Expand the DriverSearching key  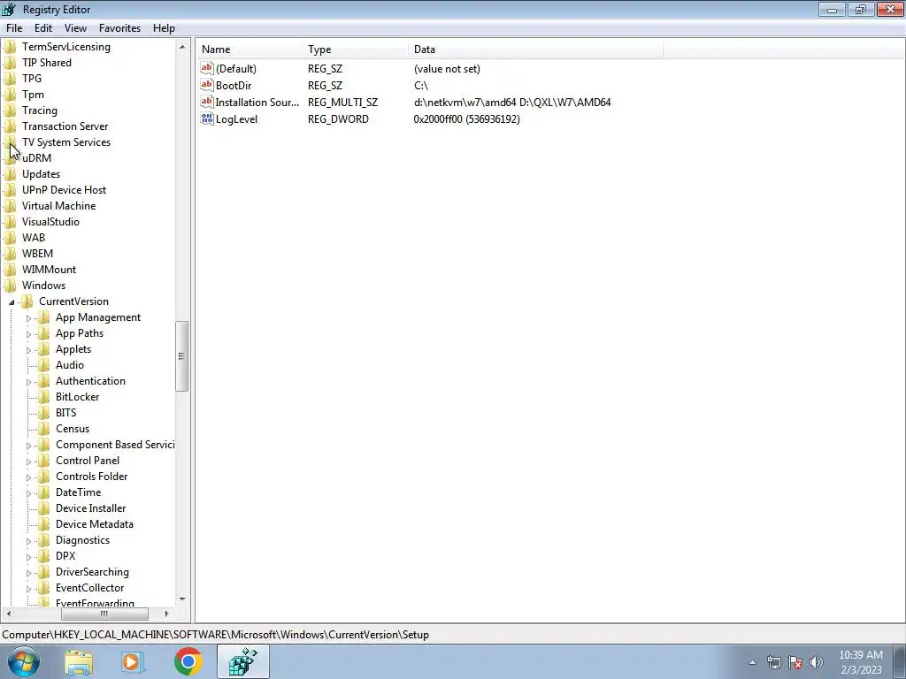[x=28, y=573]
